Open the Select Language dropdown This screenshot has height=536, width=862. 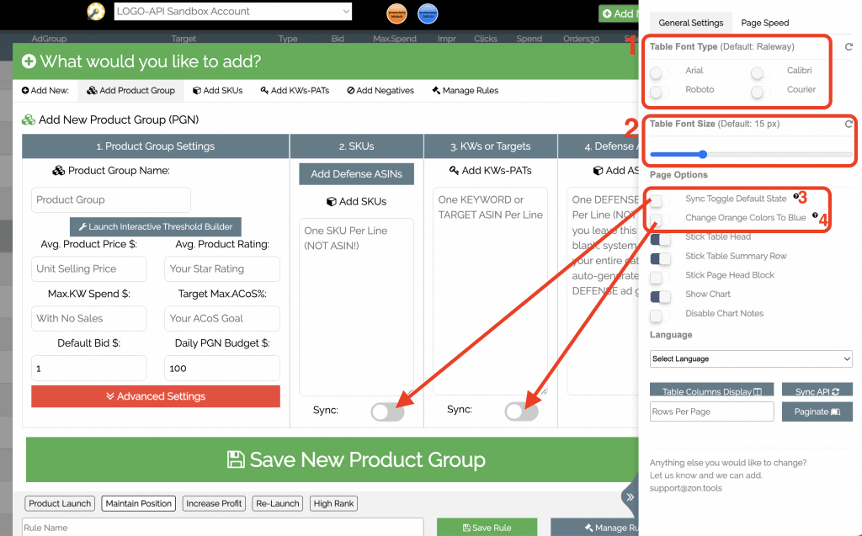coord(750,358)
